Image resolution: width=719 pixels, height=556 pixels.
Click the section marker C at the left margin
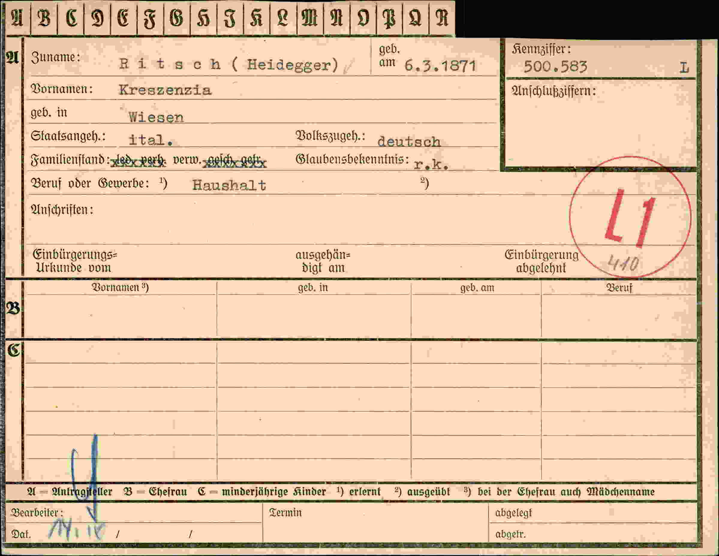(x=13, y=350)
